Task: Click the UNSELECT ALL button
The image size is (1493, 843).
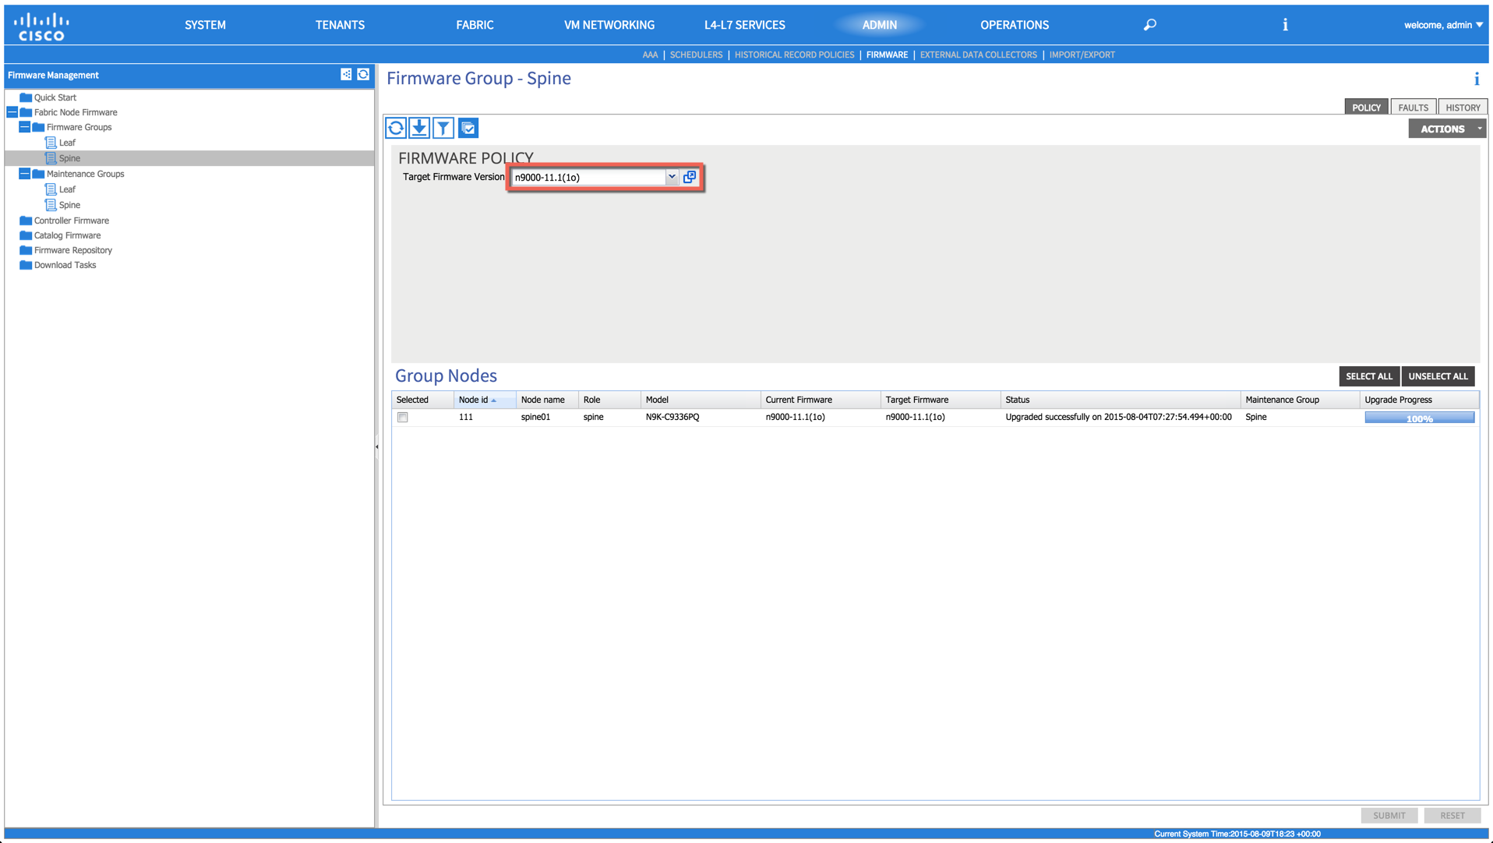Action: [x=1438, y=376]
